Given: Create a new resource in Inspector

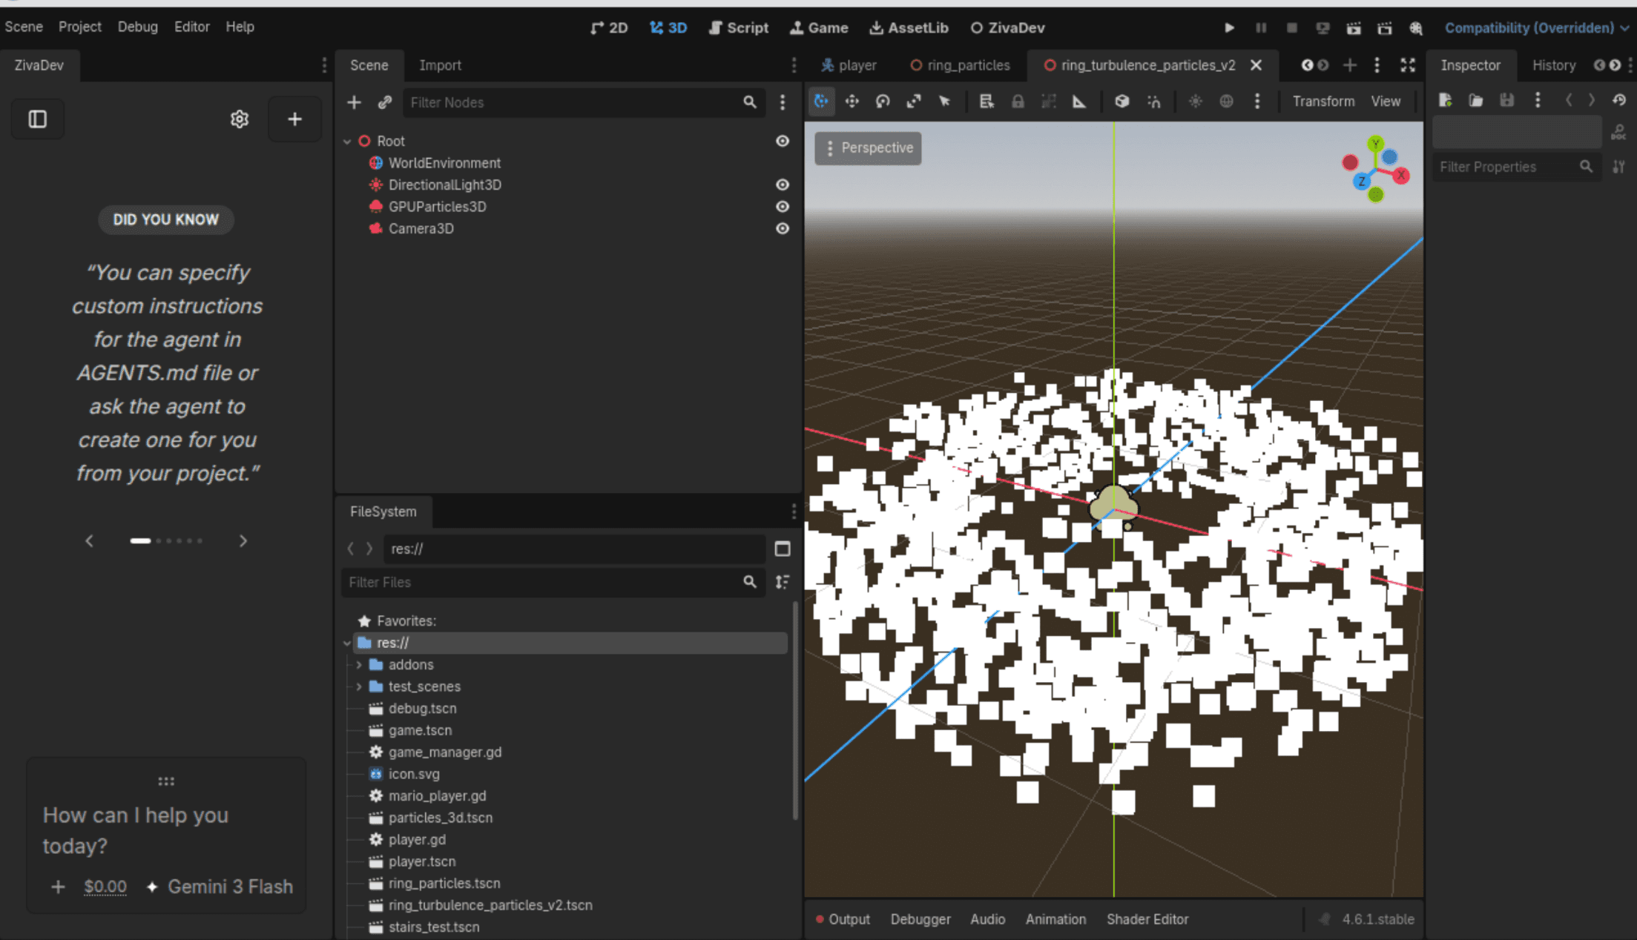Looking at the screenshot, I should coord(1445,100).
